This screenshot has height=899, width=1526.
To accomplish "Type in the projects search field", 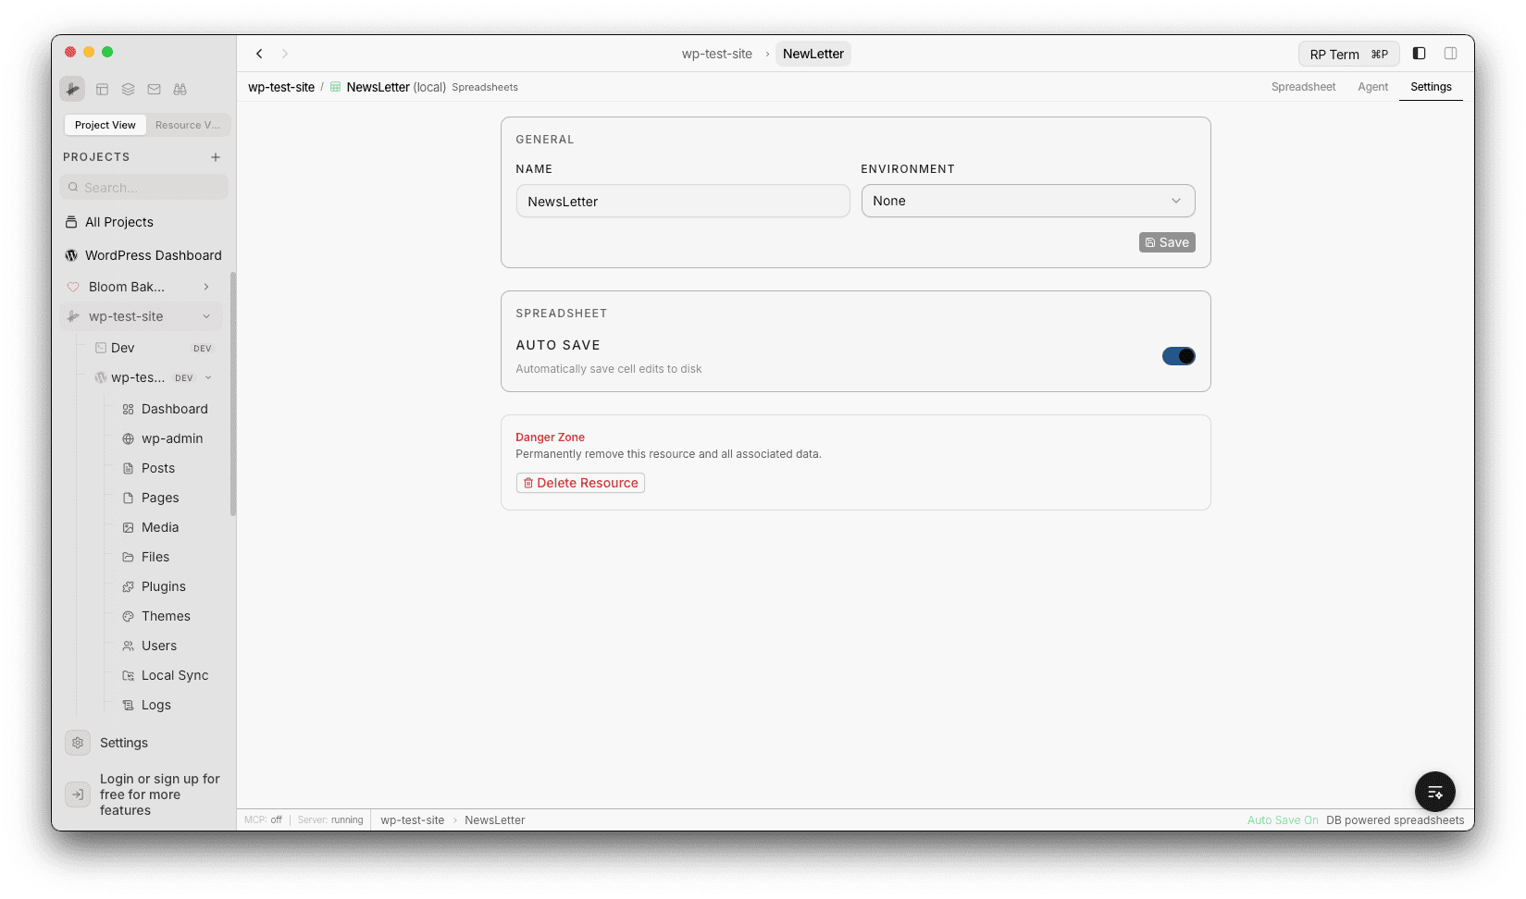I will tap(143, 187).
